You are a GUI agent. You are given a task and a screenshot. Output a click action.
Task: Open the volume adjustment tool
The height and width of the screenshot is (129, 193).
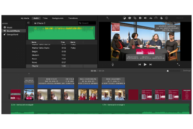point(145,18)
